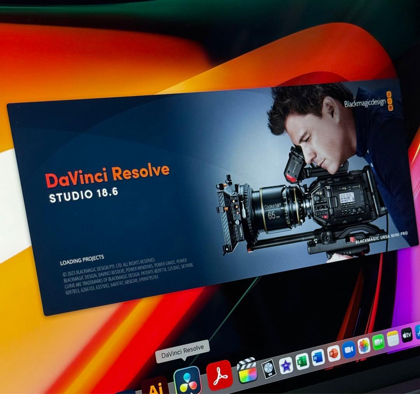
Task: Open DaVinci Resolve from the Dock
Action: pyautogui.click(x=188, y=379)
